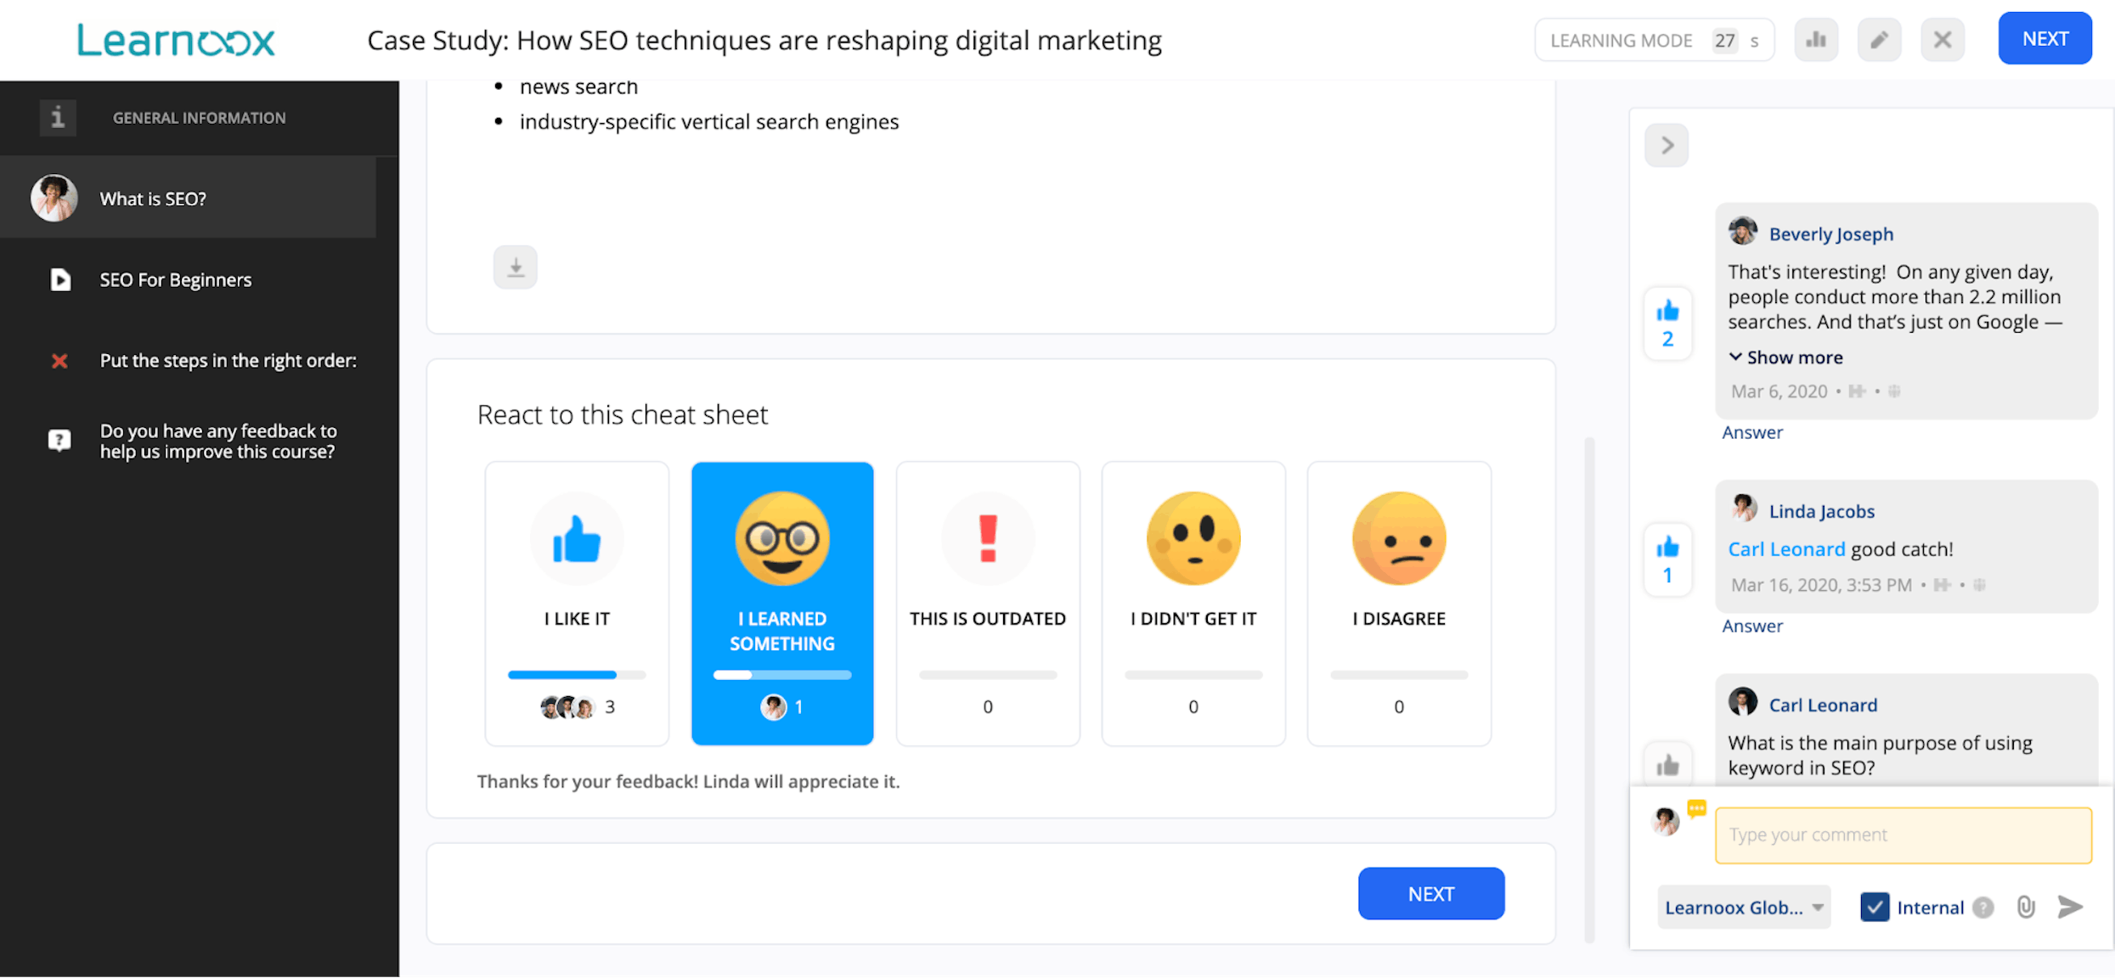Open the What is SEO? lesson
Screen dimensions: 2115x978
coord(153,198)
